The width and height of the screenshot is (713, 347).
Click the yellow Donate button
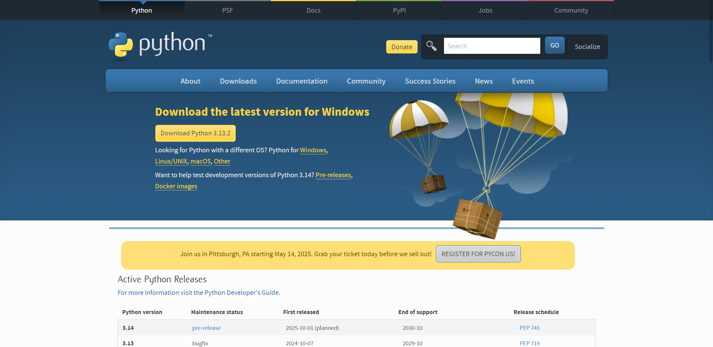401,47
